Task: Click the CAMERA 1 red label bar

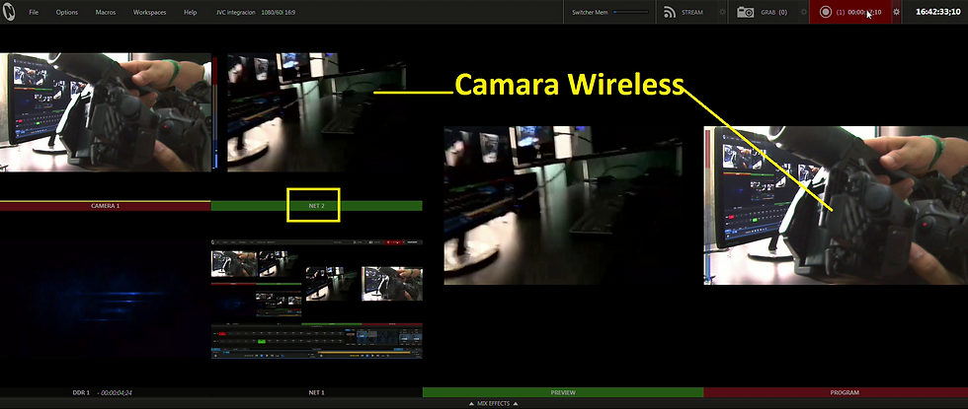Action: click(105, 206)
